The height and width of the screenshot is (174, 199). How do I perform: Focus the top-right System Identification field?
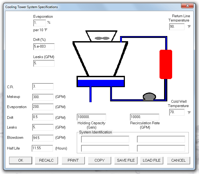161,139
